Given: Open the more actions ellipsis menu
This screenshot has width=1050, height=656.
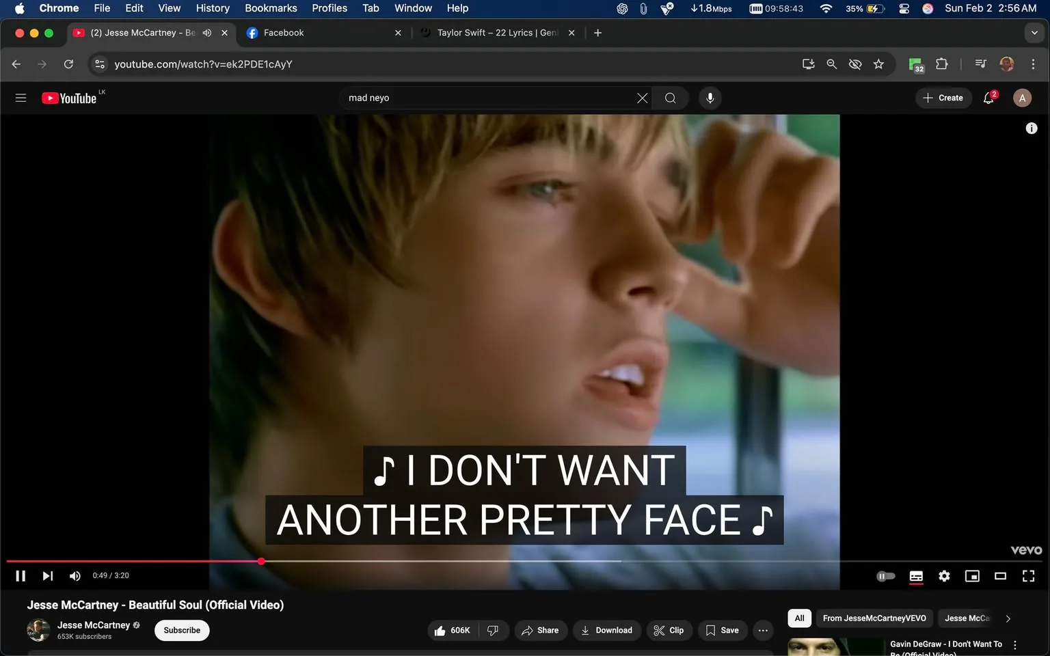Looking at the screenshot, I should (x=762, y=630).
